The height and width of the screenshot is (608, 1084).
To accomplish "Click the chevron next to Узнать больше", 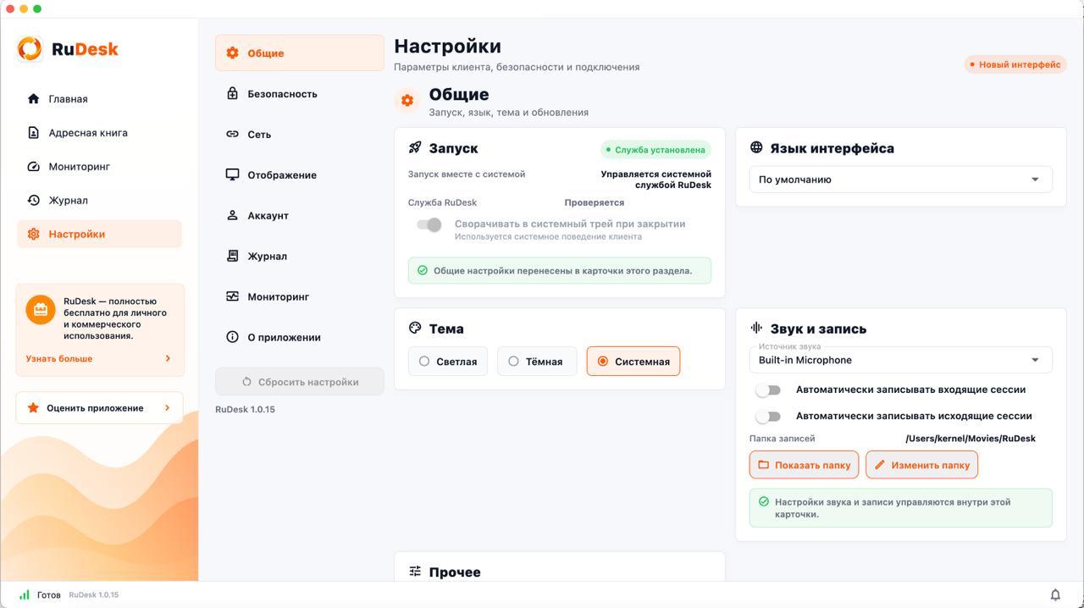I will [168, 358].
